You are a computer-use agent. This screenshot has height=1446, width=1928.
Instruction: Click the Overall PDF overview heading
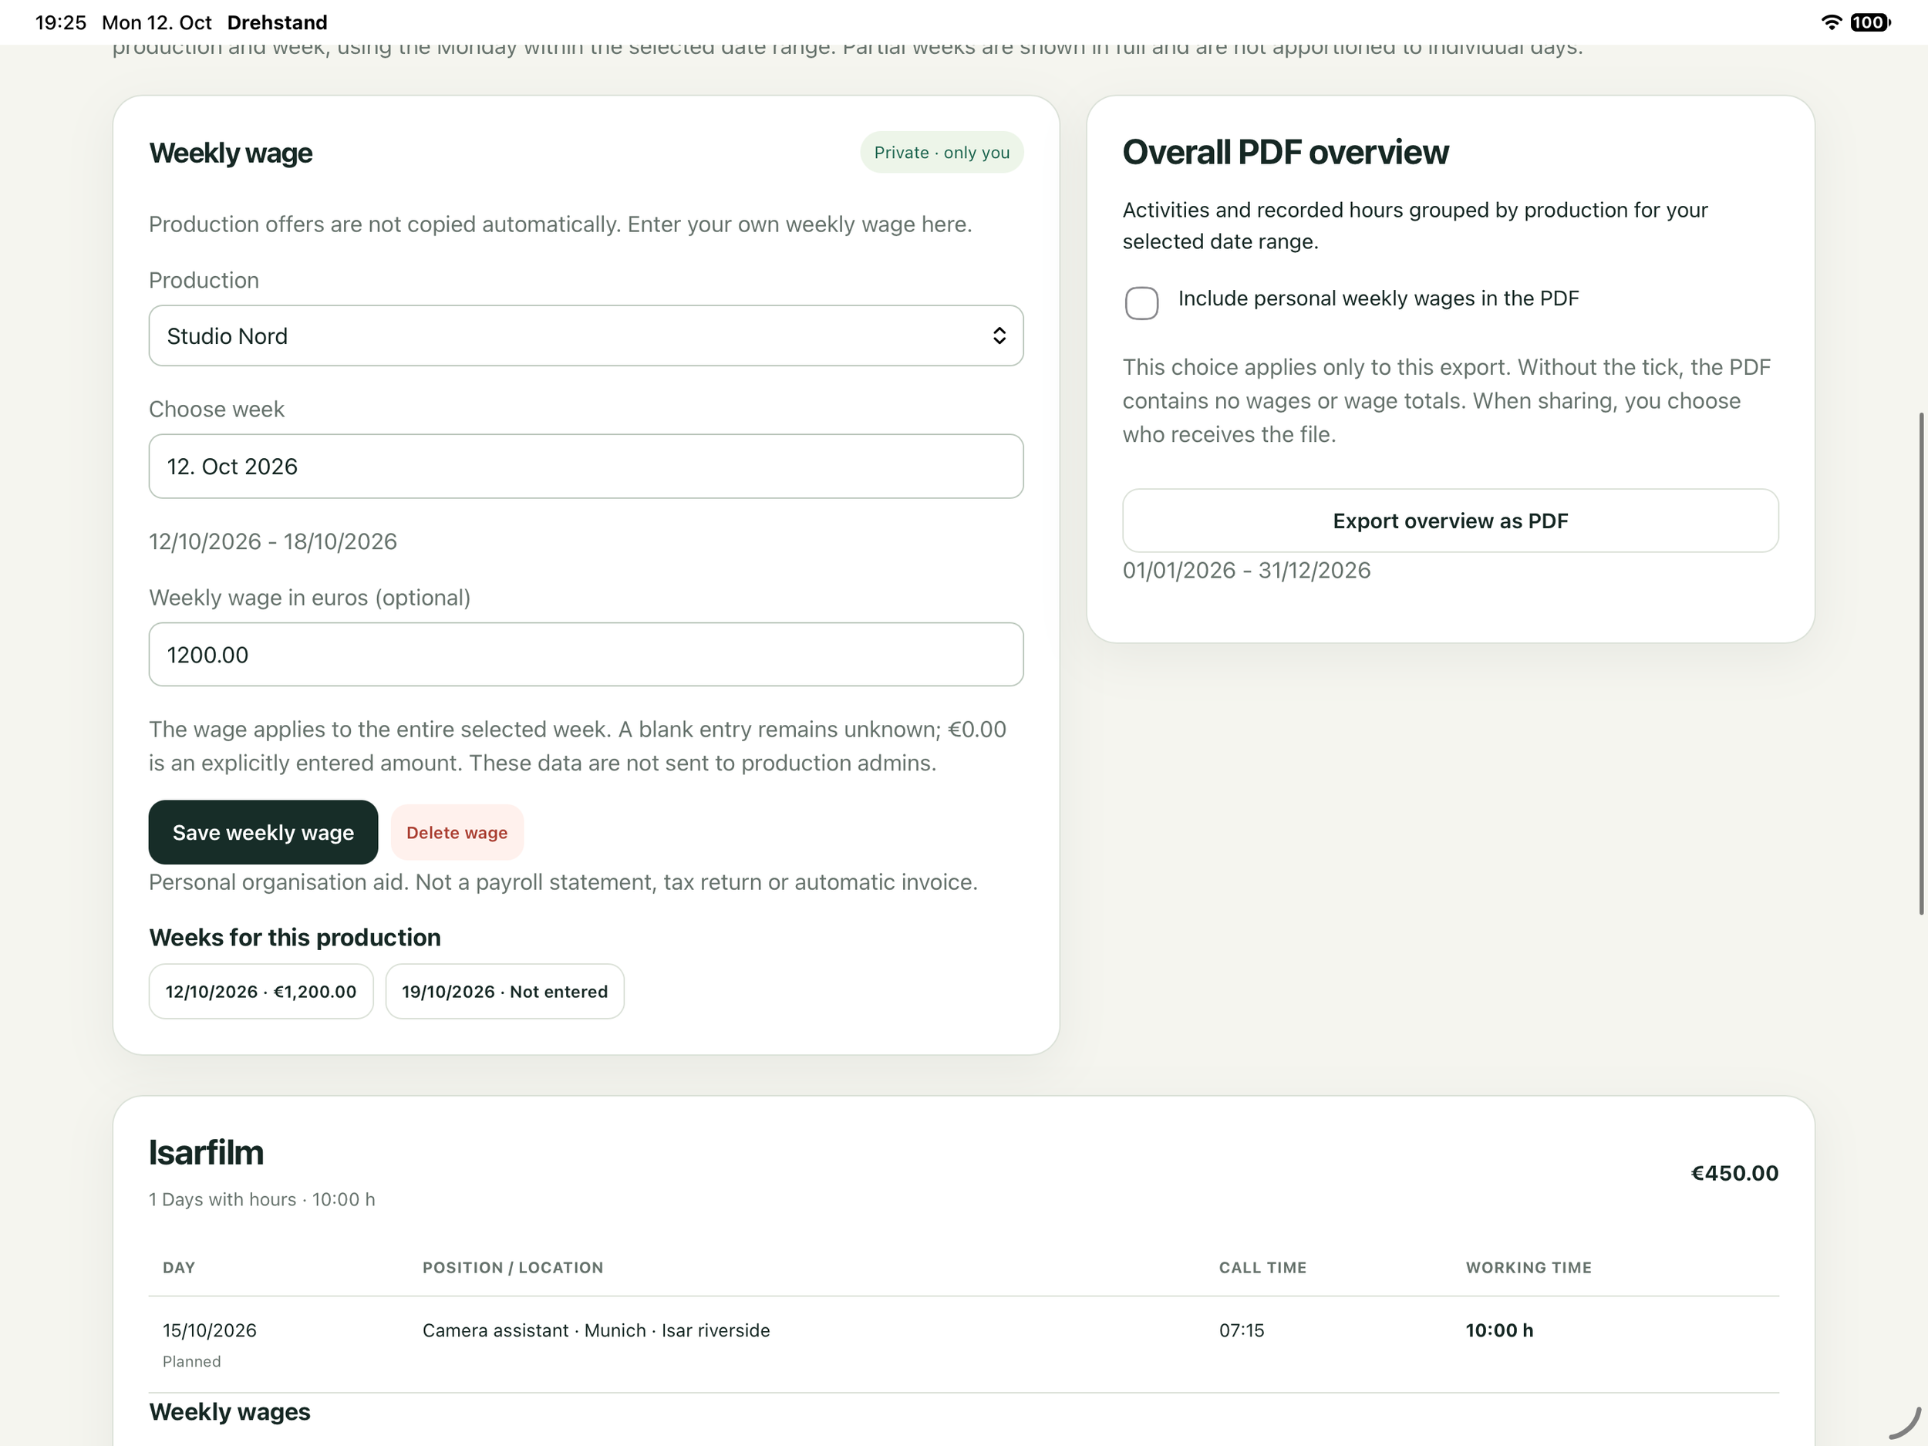point(1285,153)
